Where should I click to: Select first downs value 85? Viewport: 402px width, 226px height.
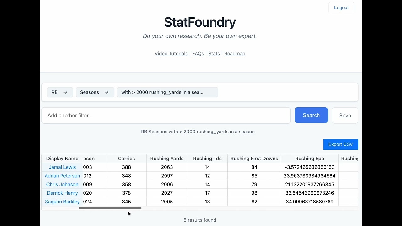click(x=254, y=176)
